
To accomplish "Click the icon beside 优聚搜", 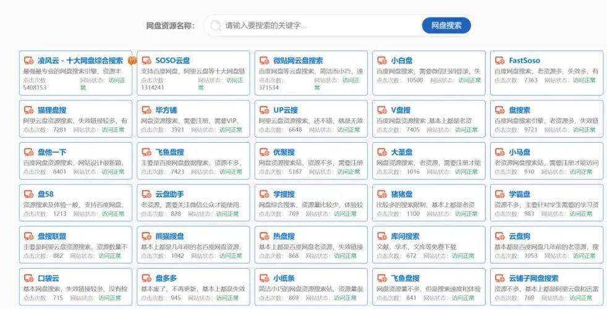I will [264, 152].
